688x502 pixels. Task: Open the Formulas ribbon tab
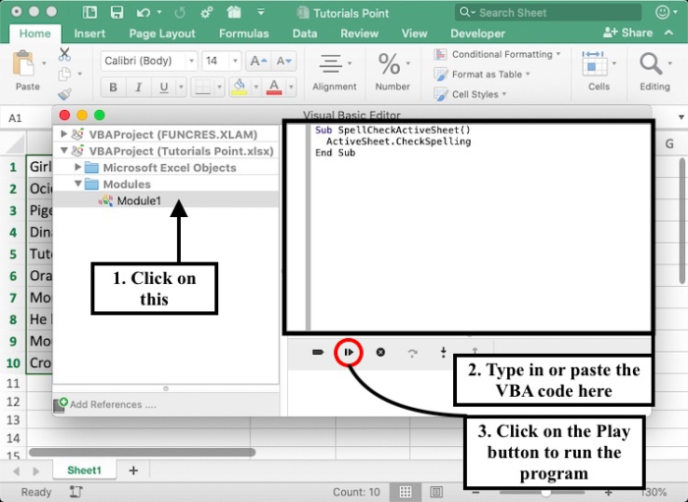pyautogui.click(x=244, y=33)
